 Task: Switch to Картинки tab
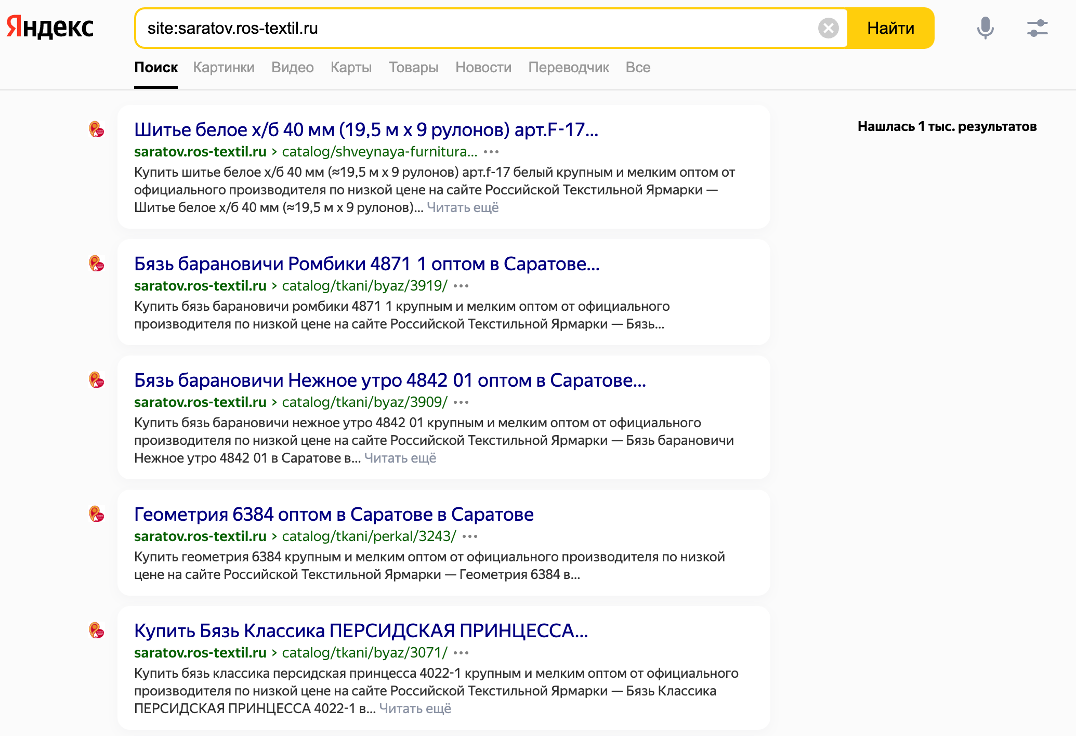click(224, 68)
